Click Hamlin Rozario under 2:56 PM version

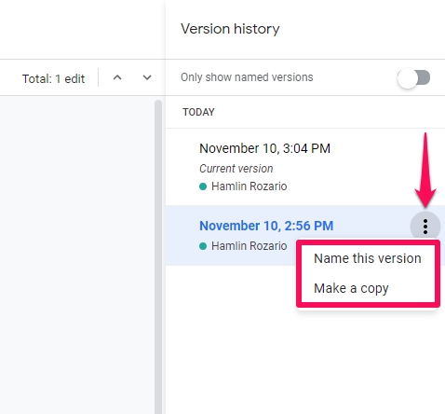(249, 246)
